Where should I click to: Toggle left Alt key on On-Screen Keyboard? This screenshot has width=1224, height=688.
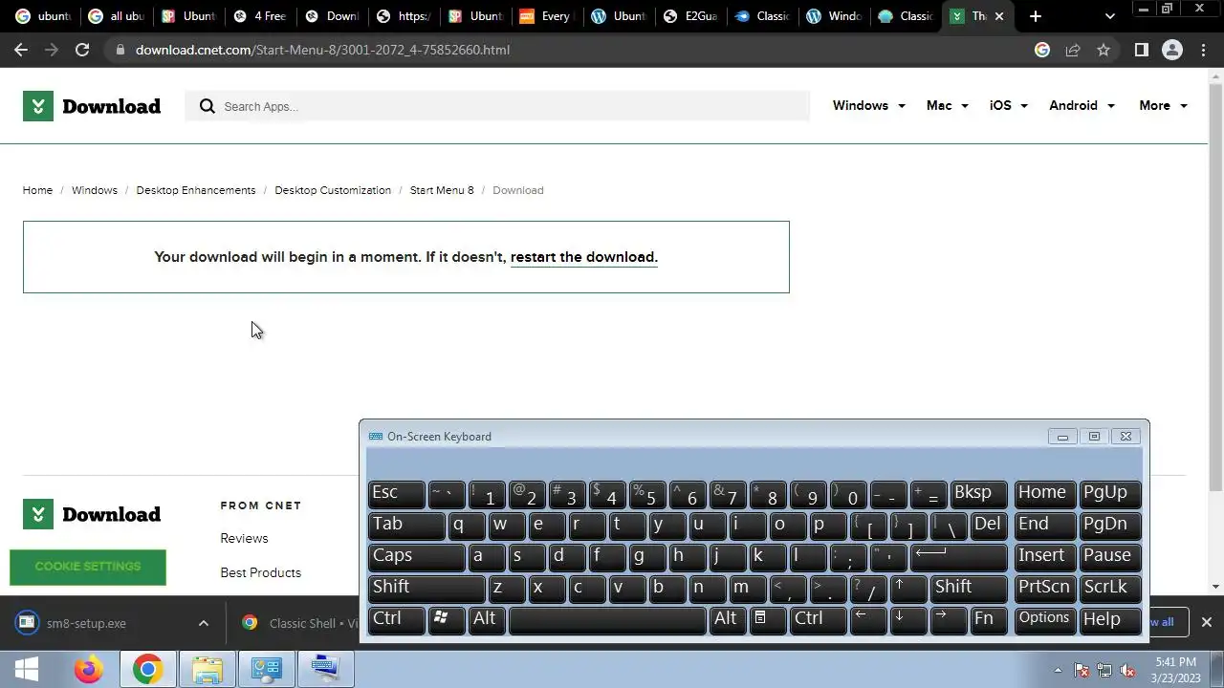click(489, 619)
